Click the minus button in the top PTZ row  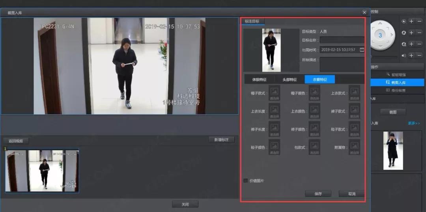(419, 21)
